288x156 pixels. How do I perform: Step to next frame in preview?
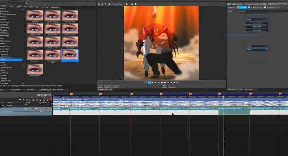(174, 83)
